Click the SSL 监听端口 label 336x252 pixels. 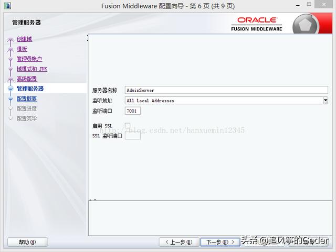pos(107,136)
